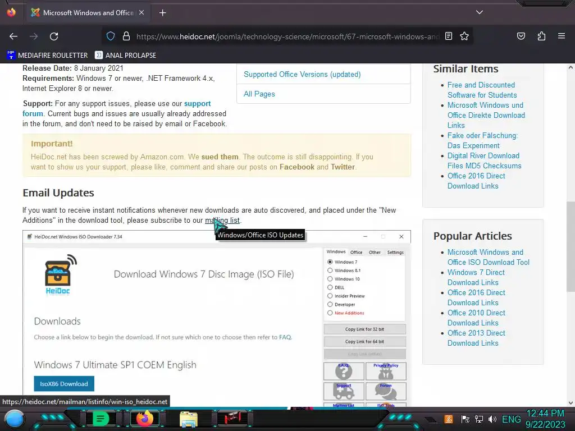Open Free and Discounted Software for Students
575x431 pixels.
click(482, 90)
